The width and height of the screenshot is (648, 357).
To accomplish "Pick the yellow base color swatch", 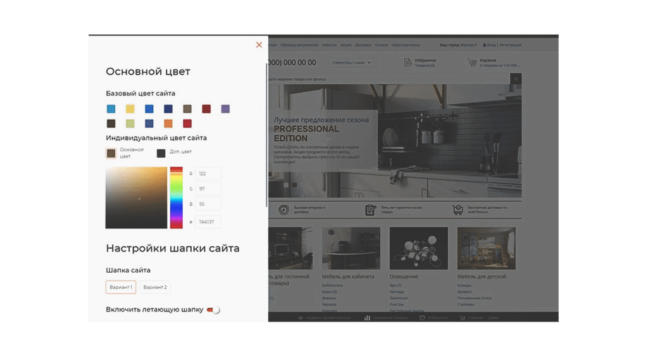I will (130, 109).
